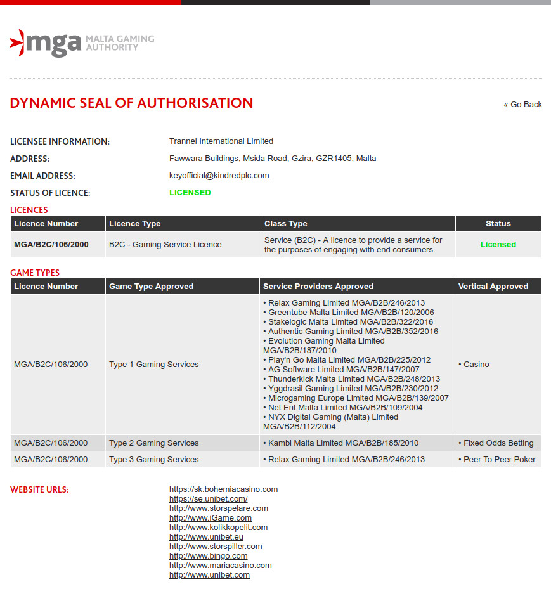Click the green Licensed status table cell
This screenshot has height=589, width=551.
coord(498,245)
